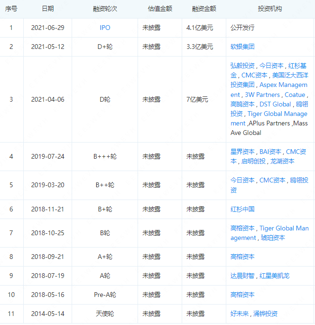Open 高榕资本 link in A+轮 row

pyautogui.click(x=242, y=257)
